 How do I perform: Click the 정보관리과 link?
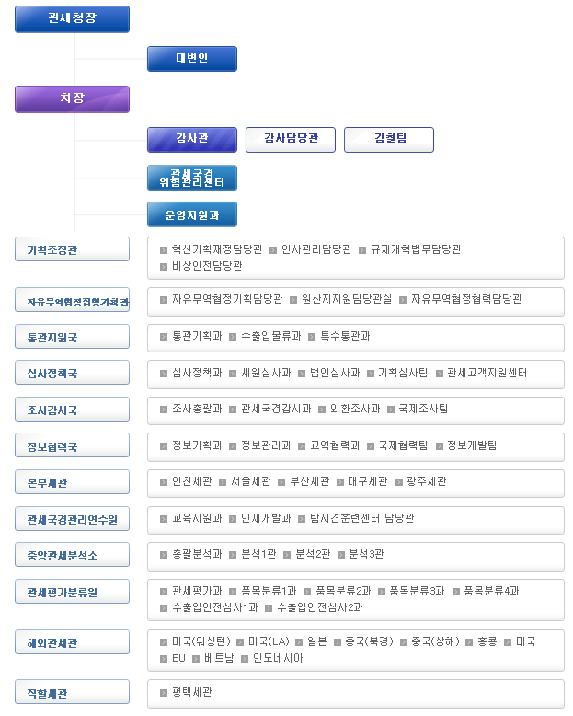pos(266,445)
